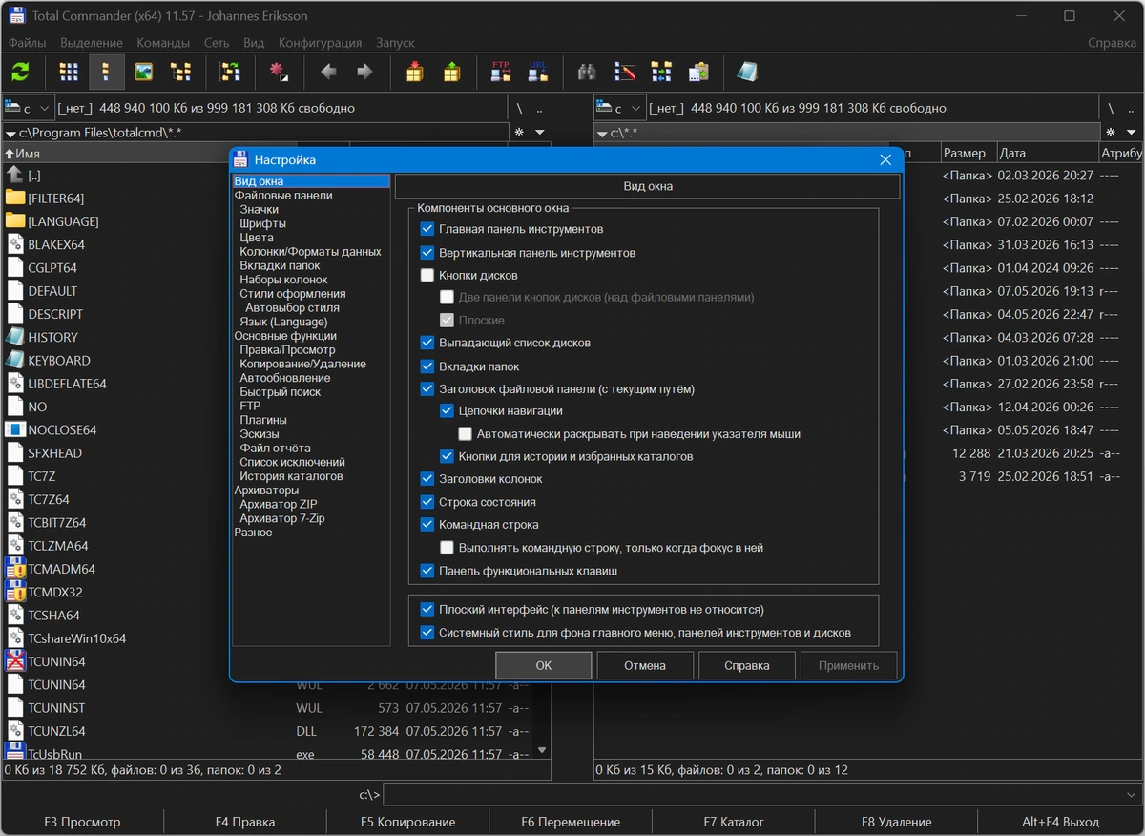Click the OK button in the Настройка dialog

point(544,665)
